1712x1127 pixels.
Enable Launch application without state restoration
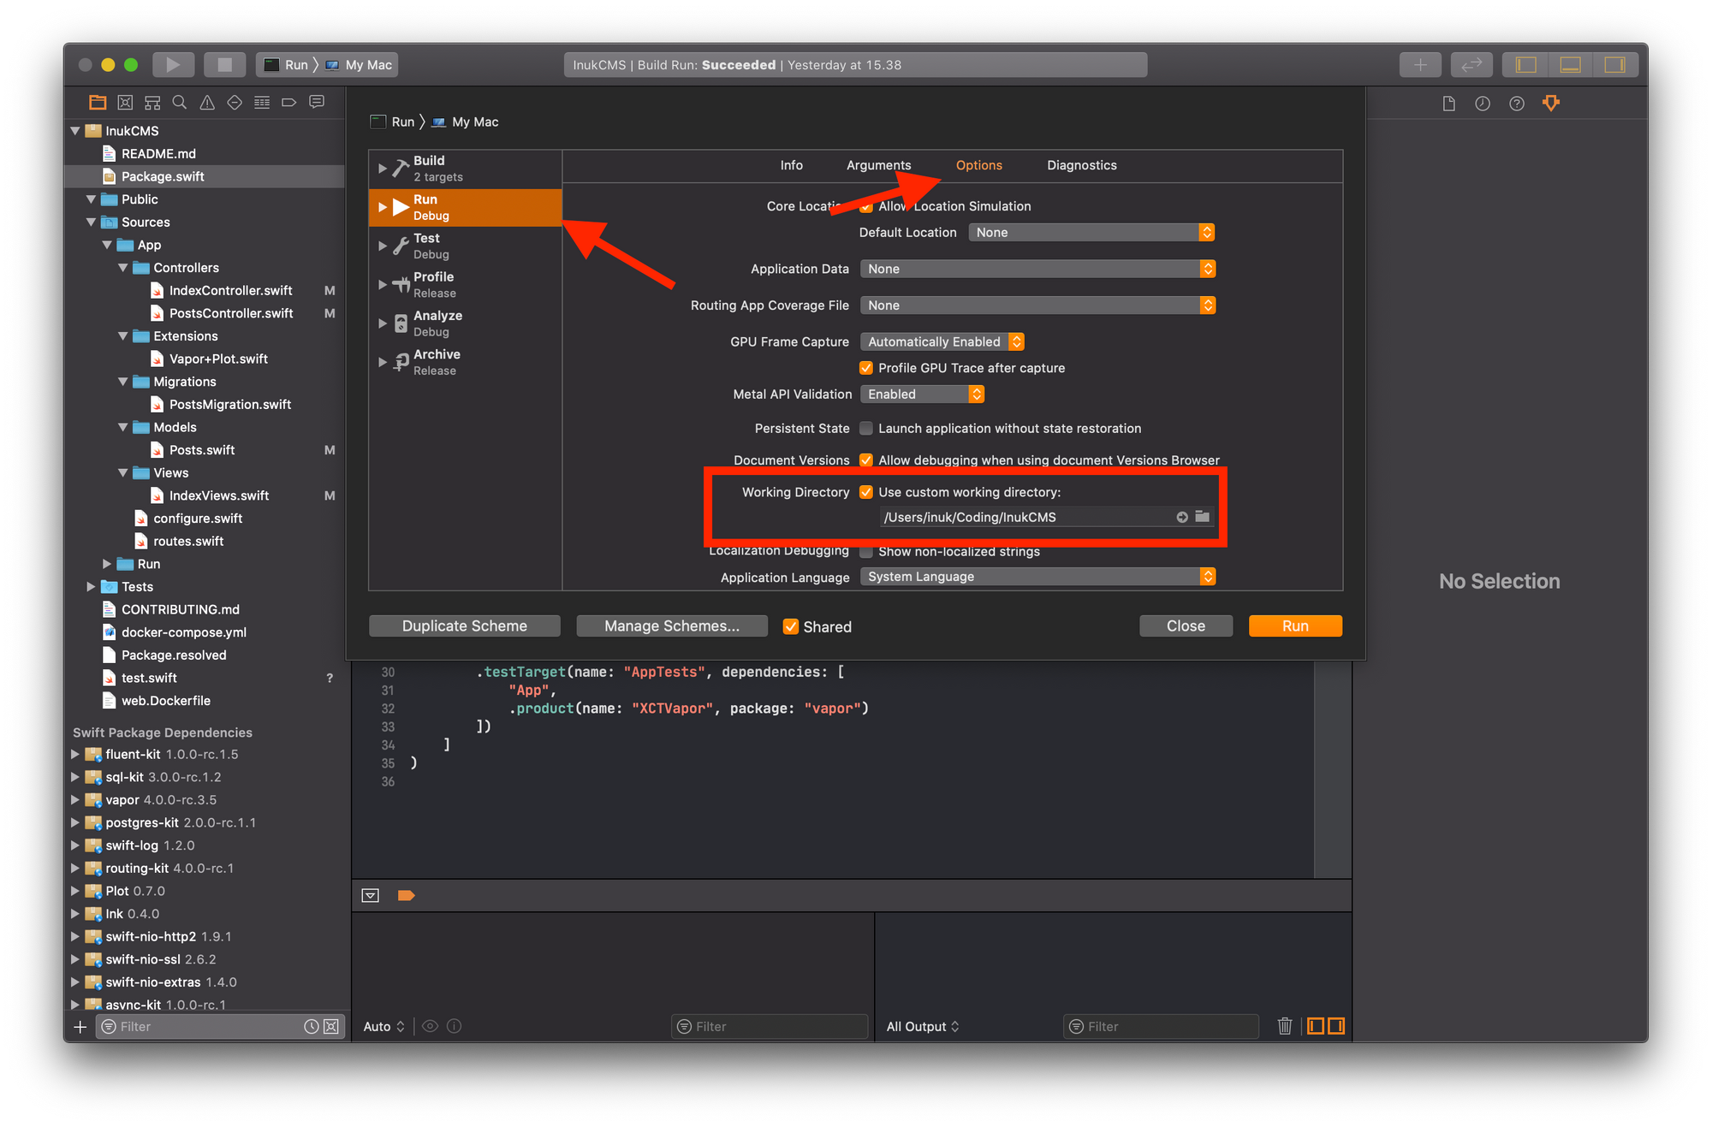tap(866, 429)
